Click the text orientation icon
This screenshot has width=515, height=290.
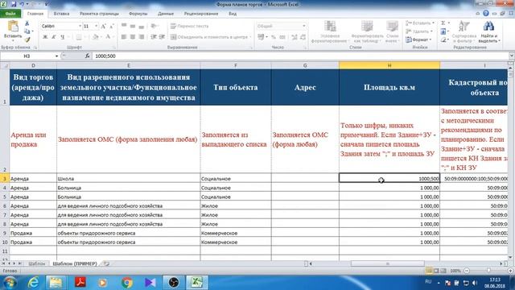click(154, 26)
